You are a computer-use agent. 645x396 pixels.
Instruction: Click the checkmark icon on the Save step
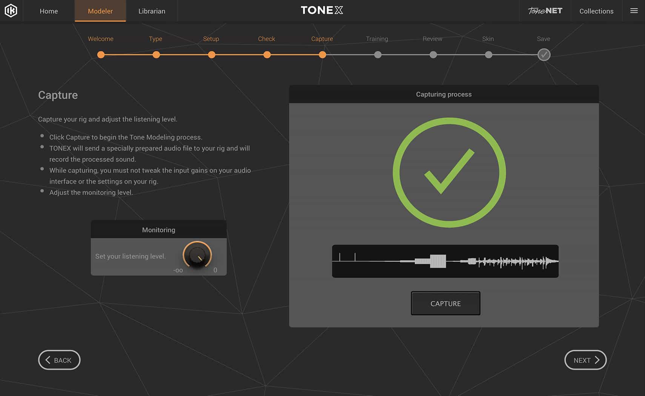tap(544, 55)
